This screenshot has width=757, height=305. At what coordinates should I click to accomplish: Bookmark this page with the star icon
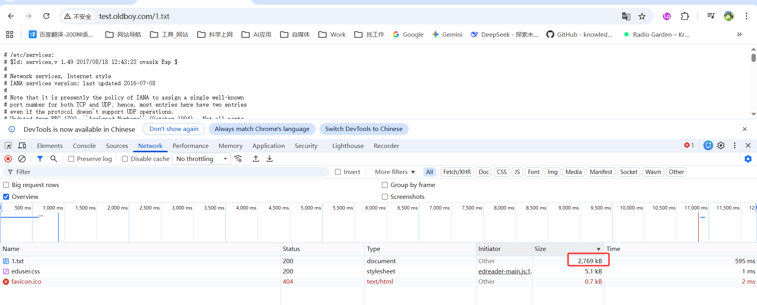[642, 16]
